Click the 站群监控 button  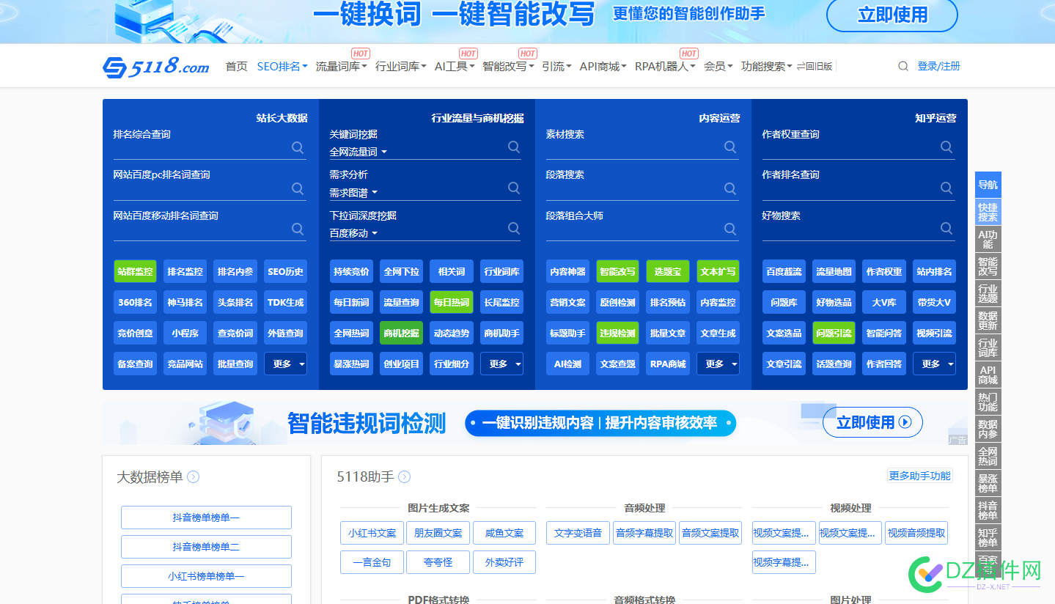(x=135, y=271)
